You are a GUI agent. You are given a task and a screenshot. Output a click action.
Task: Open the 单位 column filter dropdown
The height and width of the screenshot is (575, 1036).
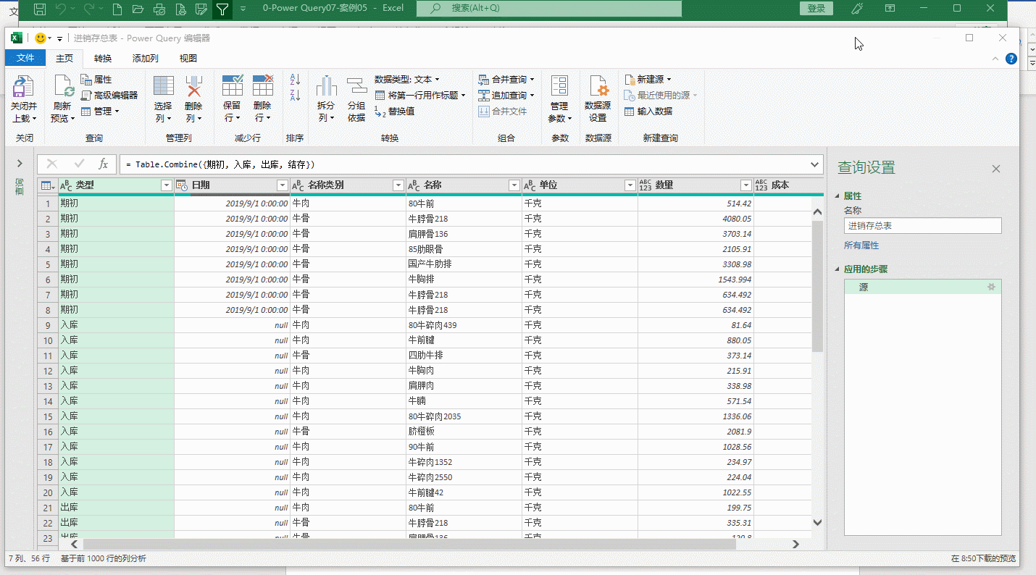pos(630,185)
